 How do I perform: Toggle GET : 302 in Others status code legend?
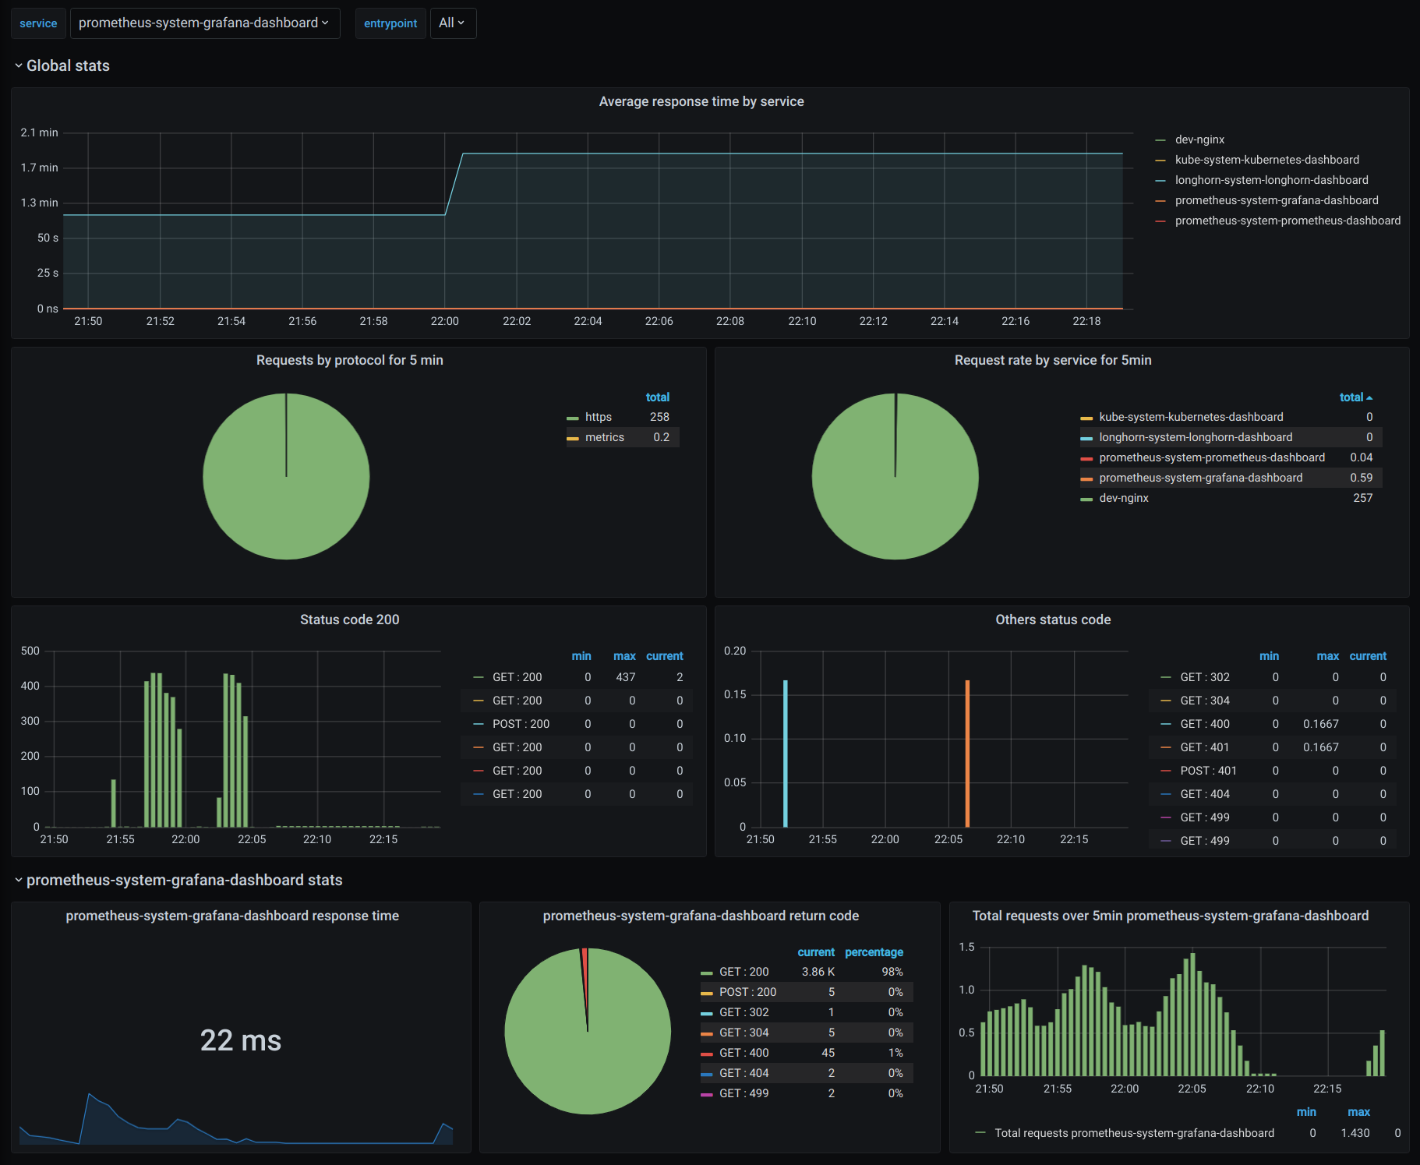[1205, 678]
